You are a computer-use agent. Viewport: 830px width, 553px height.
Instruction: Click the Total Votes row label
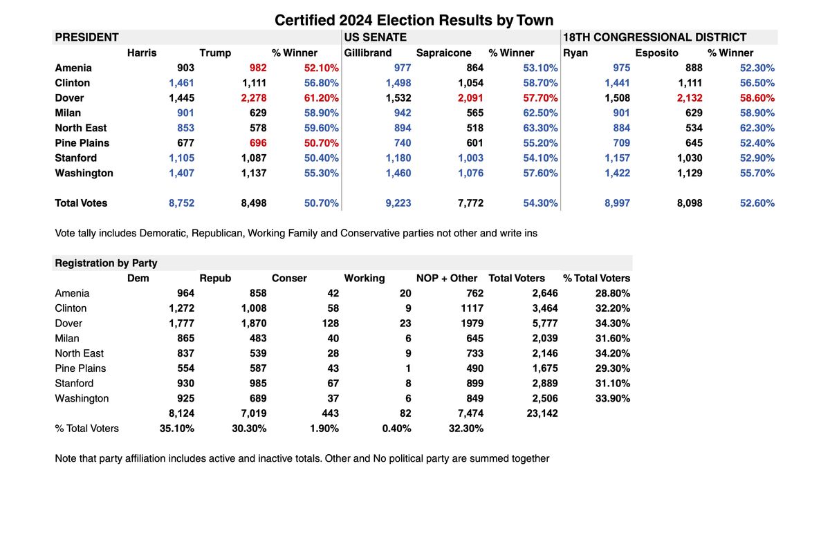81,203
